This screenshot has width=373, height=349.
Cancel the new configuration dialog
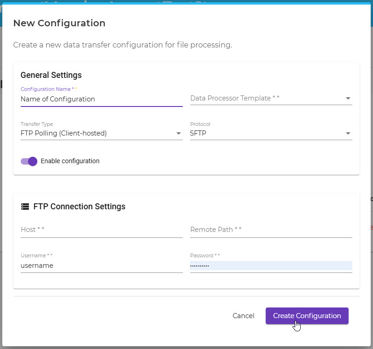click(243, 316)
